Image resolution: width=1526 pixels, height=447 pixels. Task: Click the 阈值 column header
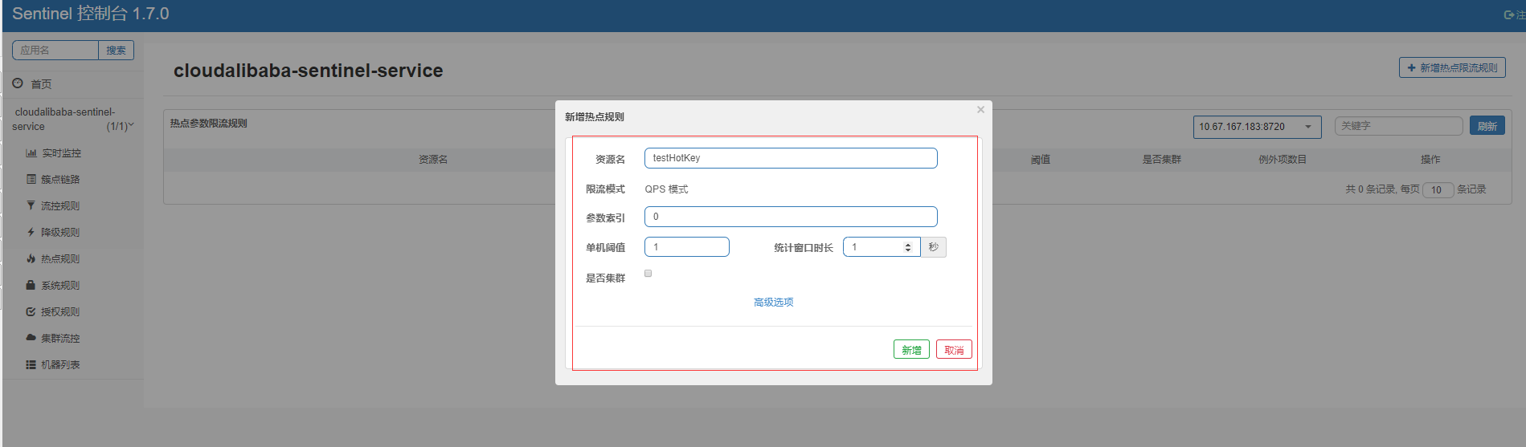pyautogui.click(x=1041, y=160)
